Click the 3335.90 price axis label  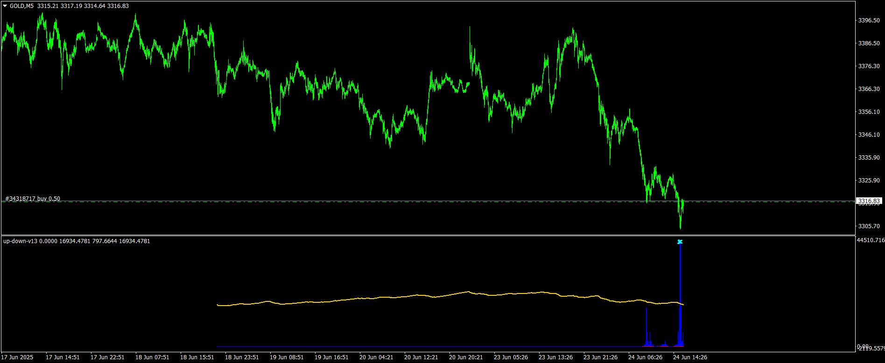(869, 158)
